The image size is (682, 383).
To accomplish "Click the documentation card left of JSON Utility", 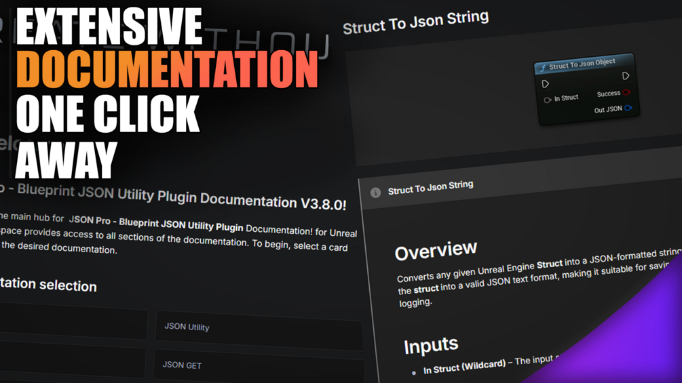I will coord(73,321).
